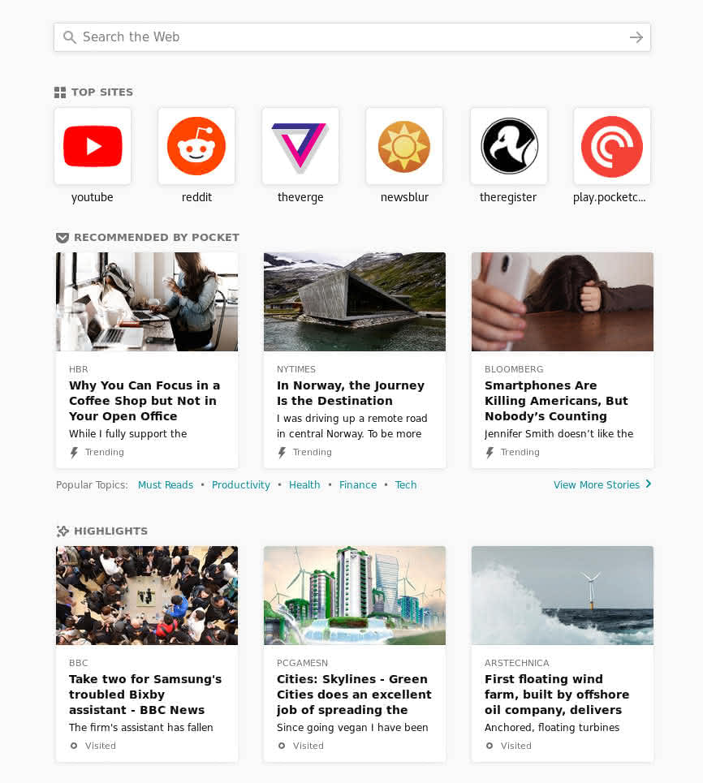
Task: Open The Verge top site tile
Action: pos(300,146)
